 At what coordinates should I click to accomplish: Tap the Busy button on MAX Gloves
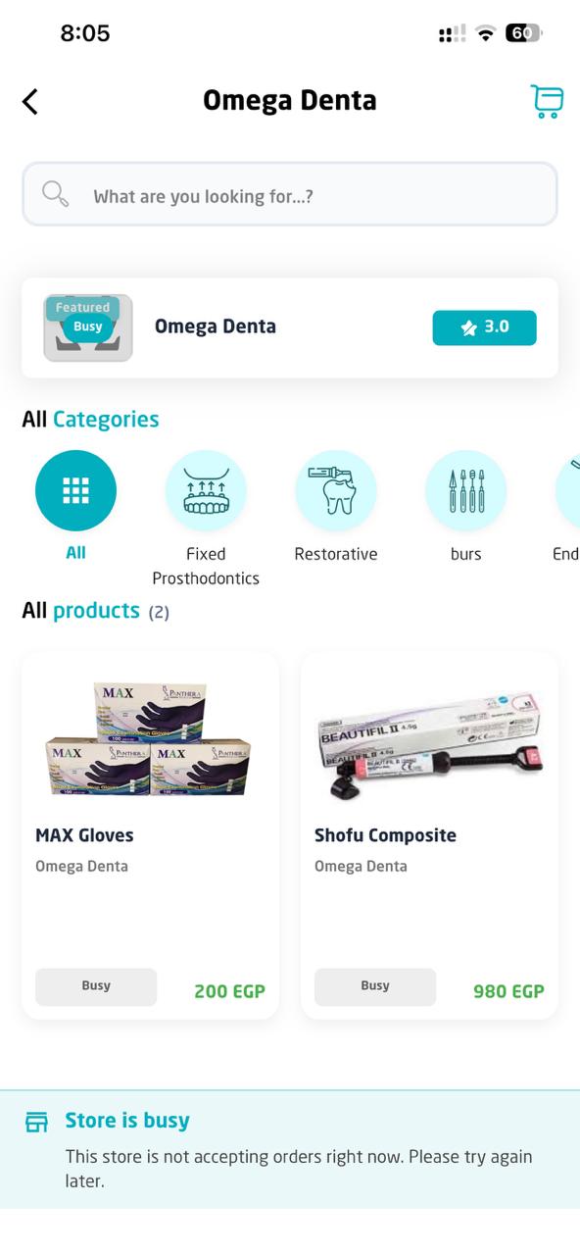pos(96,986)
